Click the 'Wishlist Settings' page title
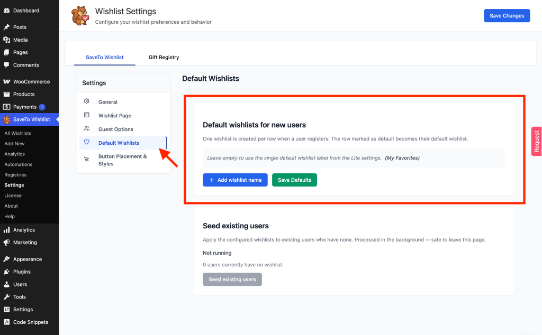The width and height of the screenshot is (542, 335). [x=125, y=12]
